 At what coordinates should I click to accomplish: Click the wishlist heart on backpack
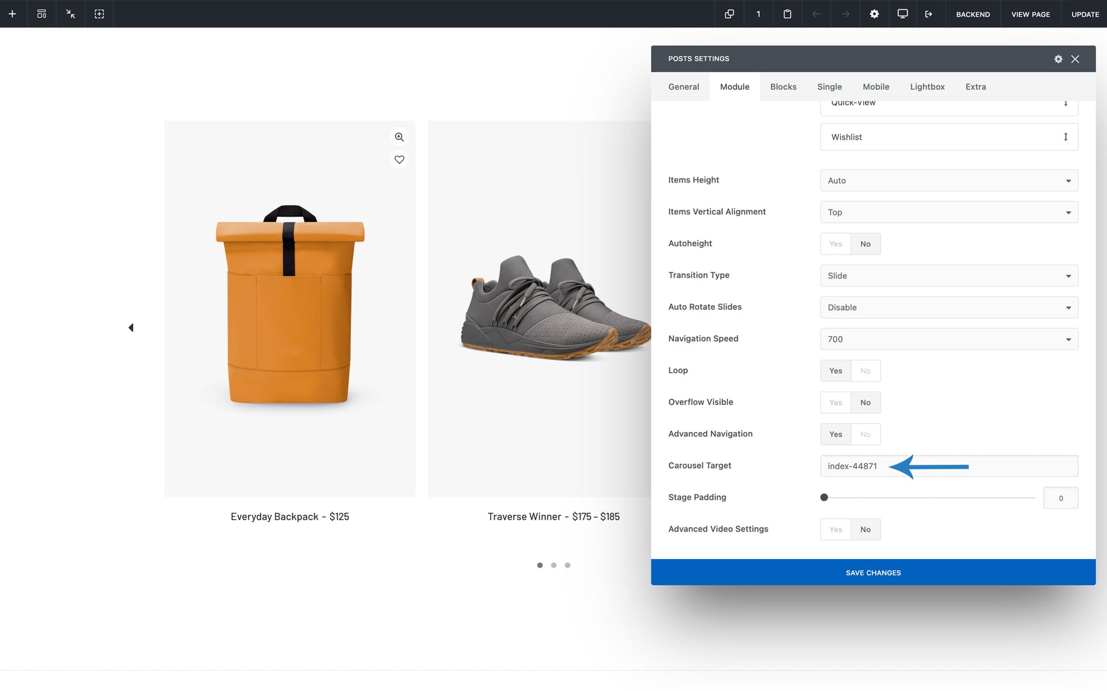(399, 160)
